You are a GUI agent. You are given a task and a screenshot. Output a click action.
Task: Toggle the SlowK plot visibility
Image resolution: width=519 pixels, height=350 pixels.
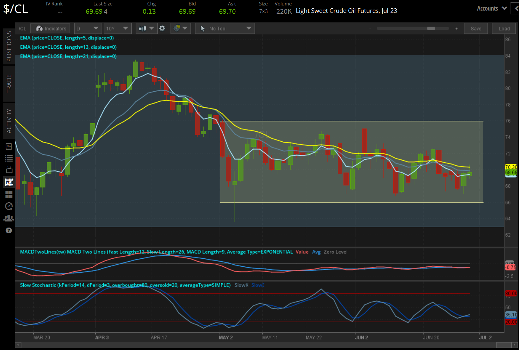[241, 285]
